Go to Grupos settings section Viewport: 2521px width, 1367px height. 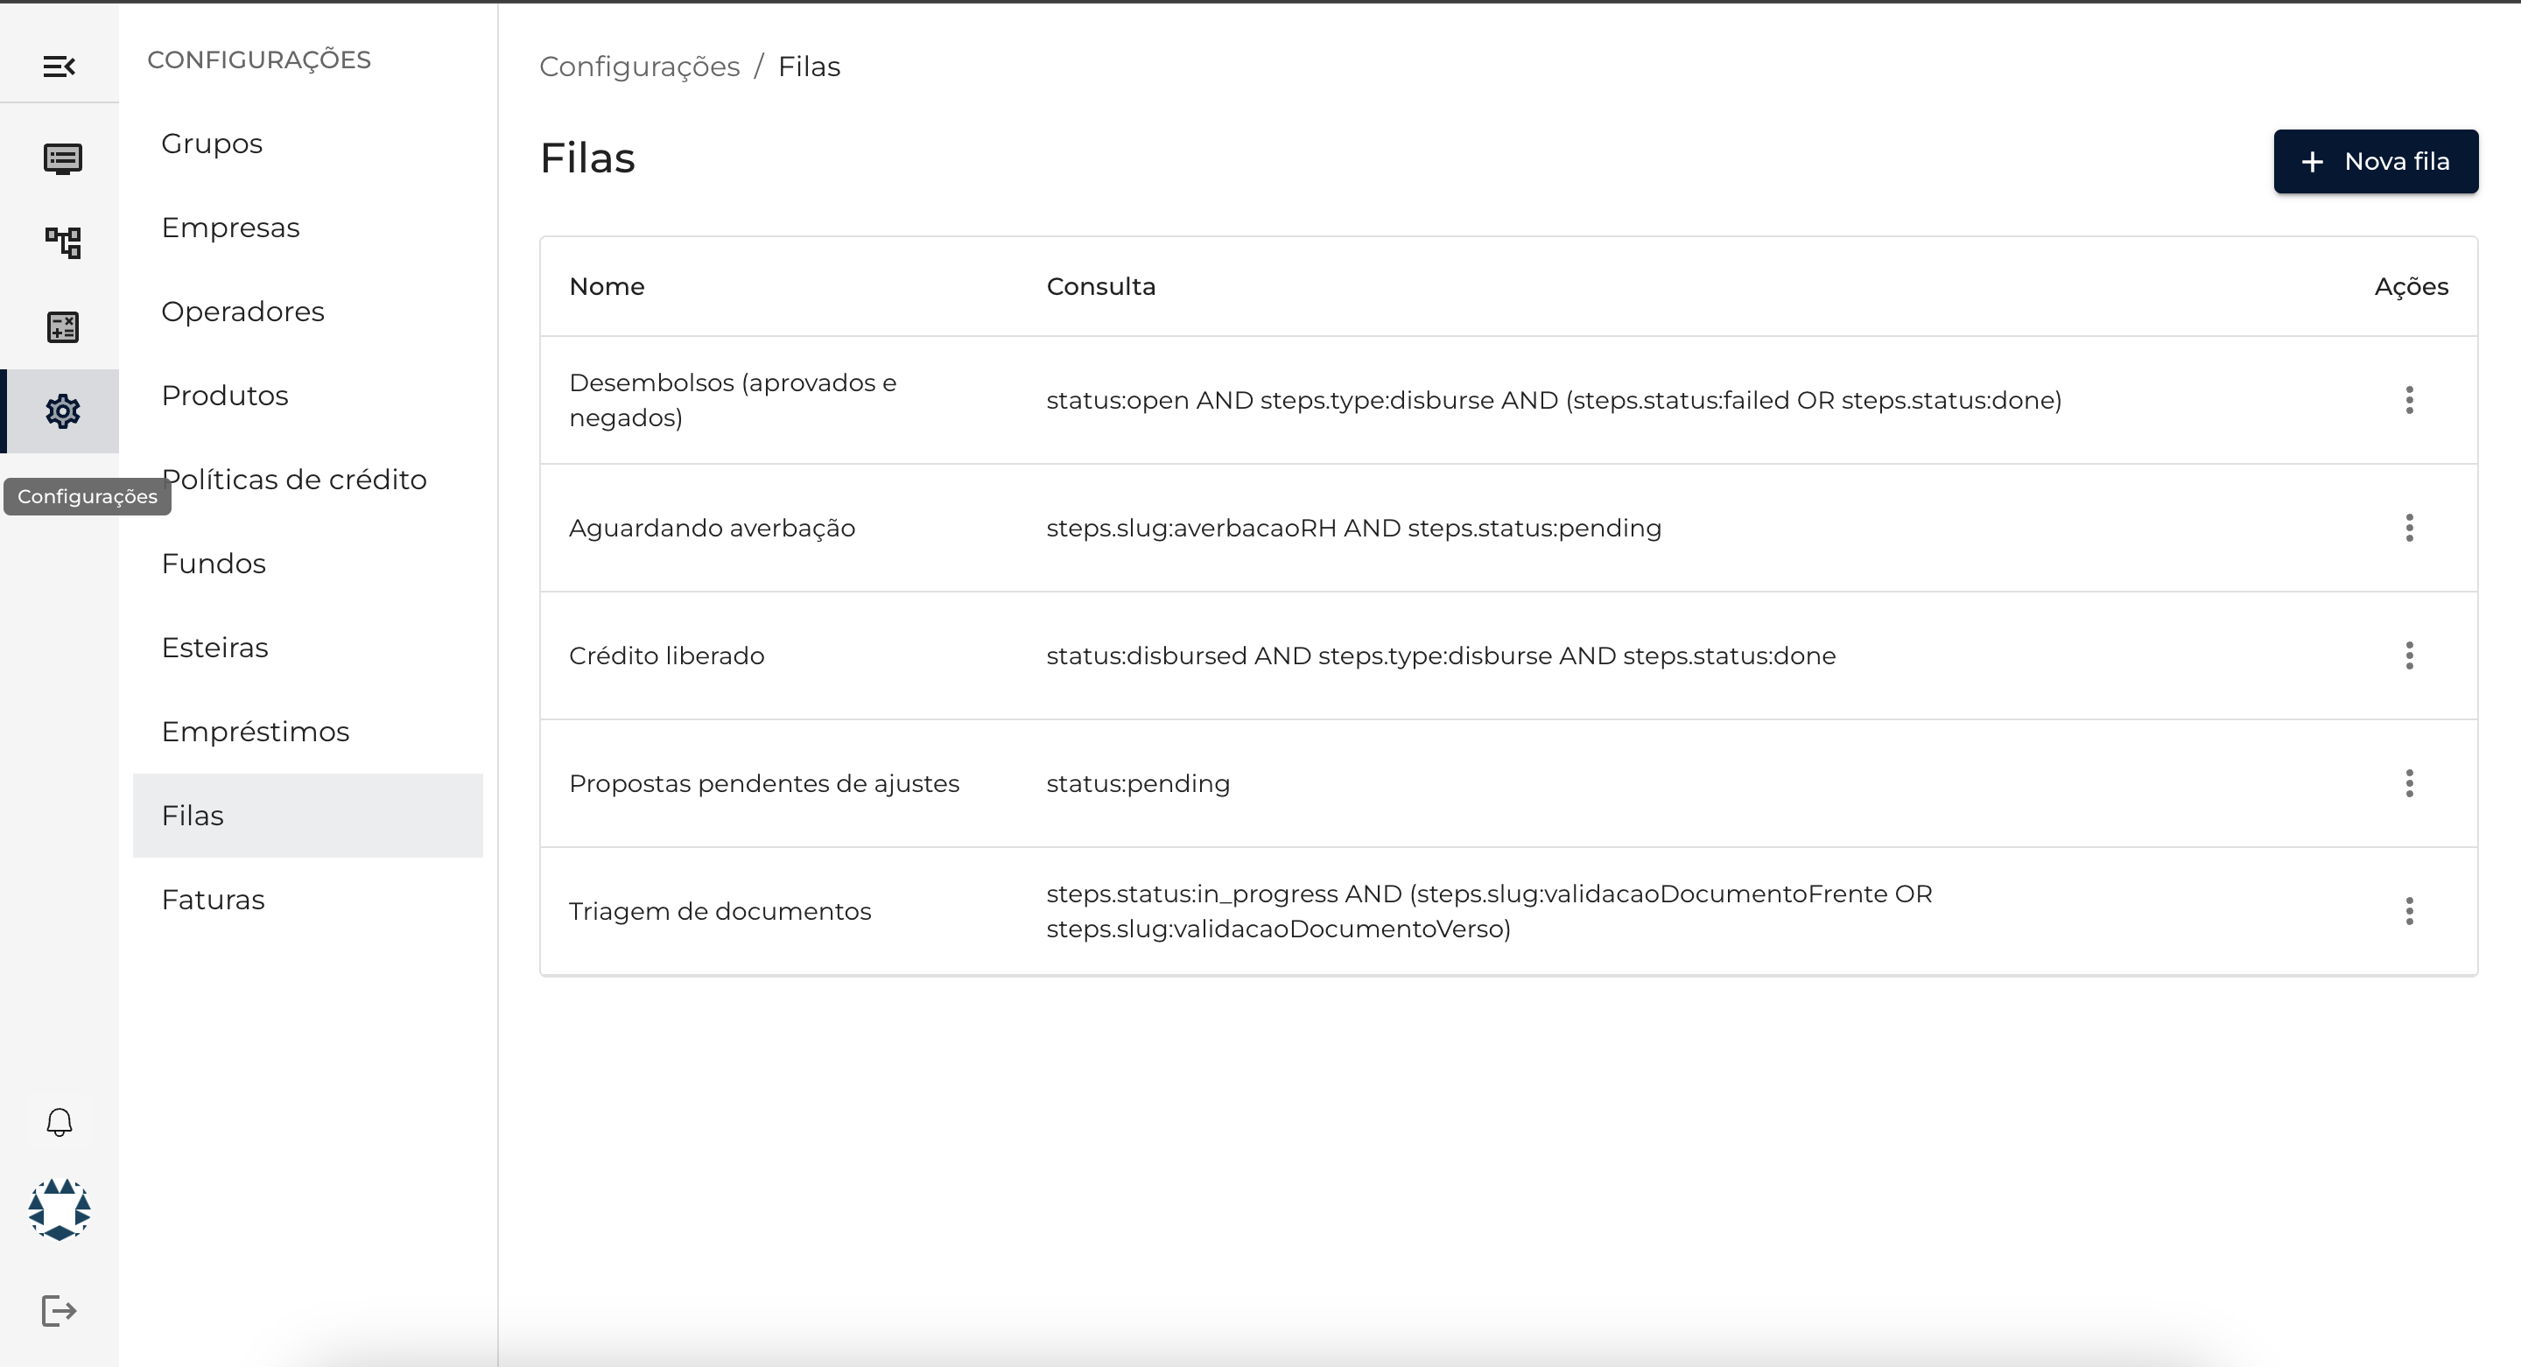[x=213, y=144]
